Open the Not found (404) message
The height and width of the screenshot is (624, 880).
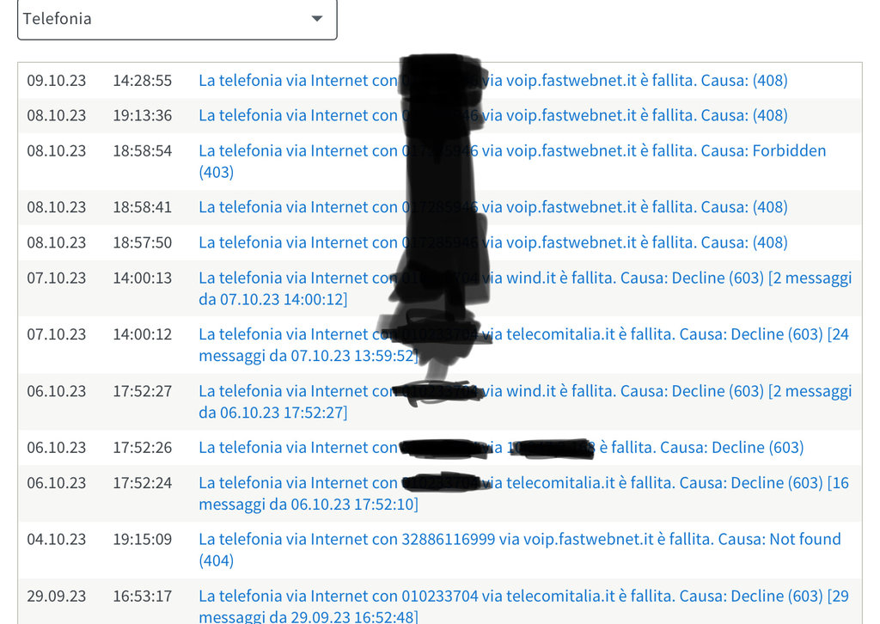(x=520, y=549)
